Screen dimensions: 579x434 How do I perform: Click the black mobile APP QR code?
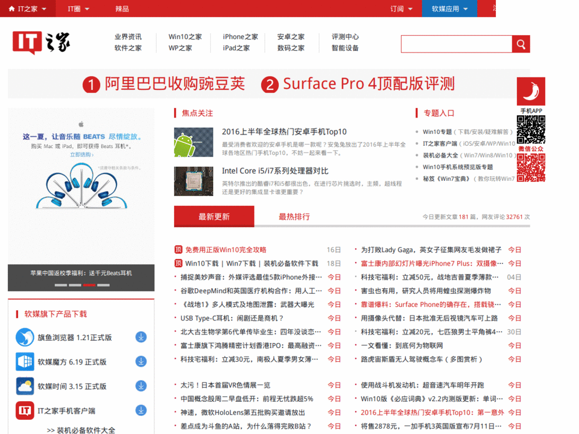pos(531,129)
